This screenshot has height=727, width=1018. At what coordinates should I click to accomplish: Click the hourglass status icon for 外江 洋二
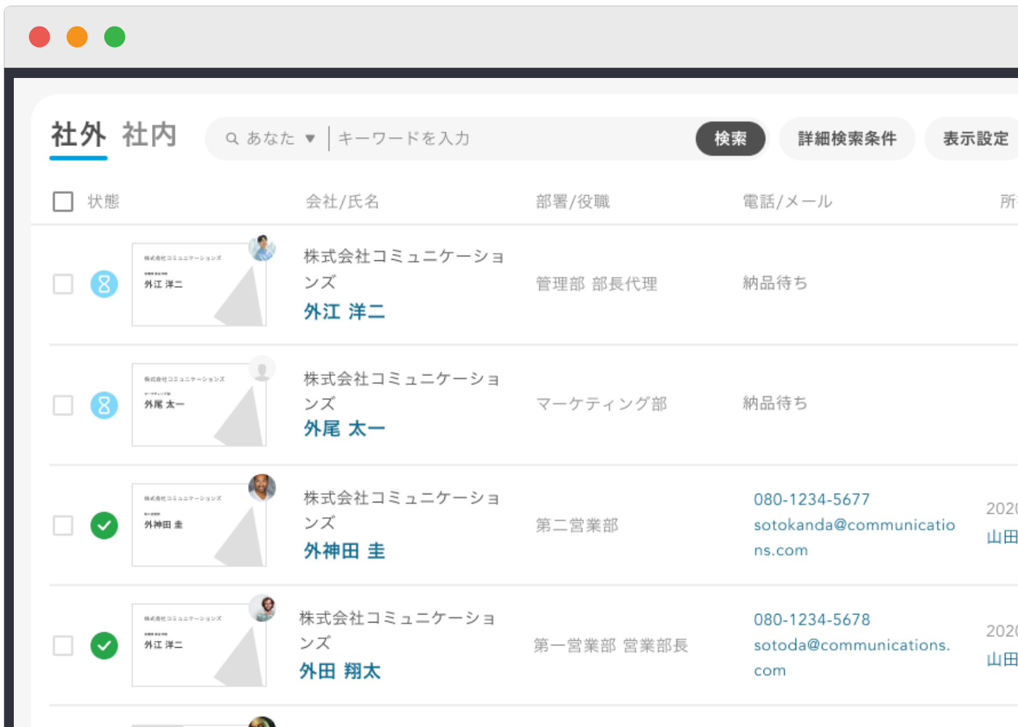104,284
